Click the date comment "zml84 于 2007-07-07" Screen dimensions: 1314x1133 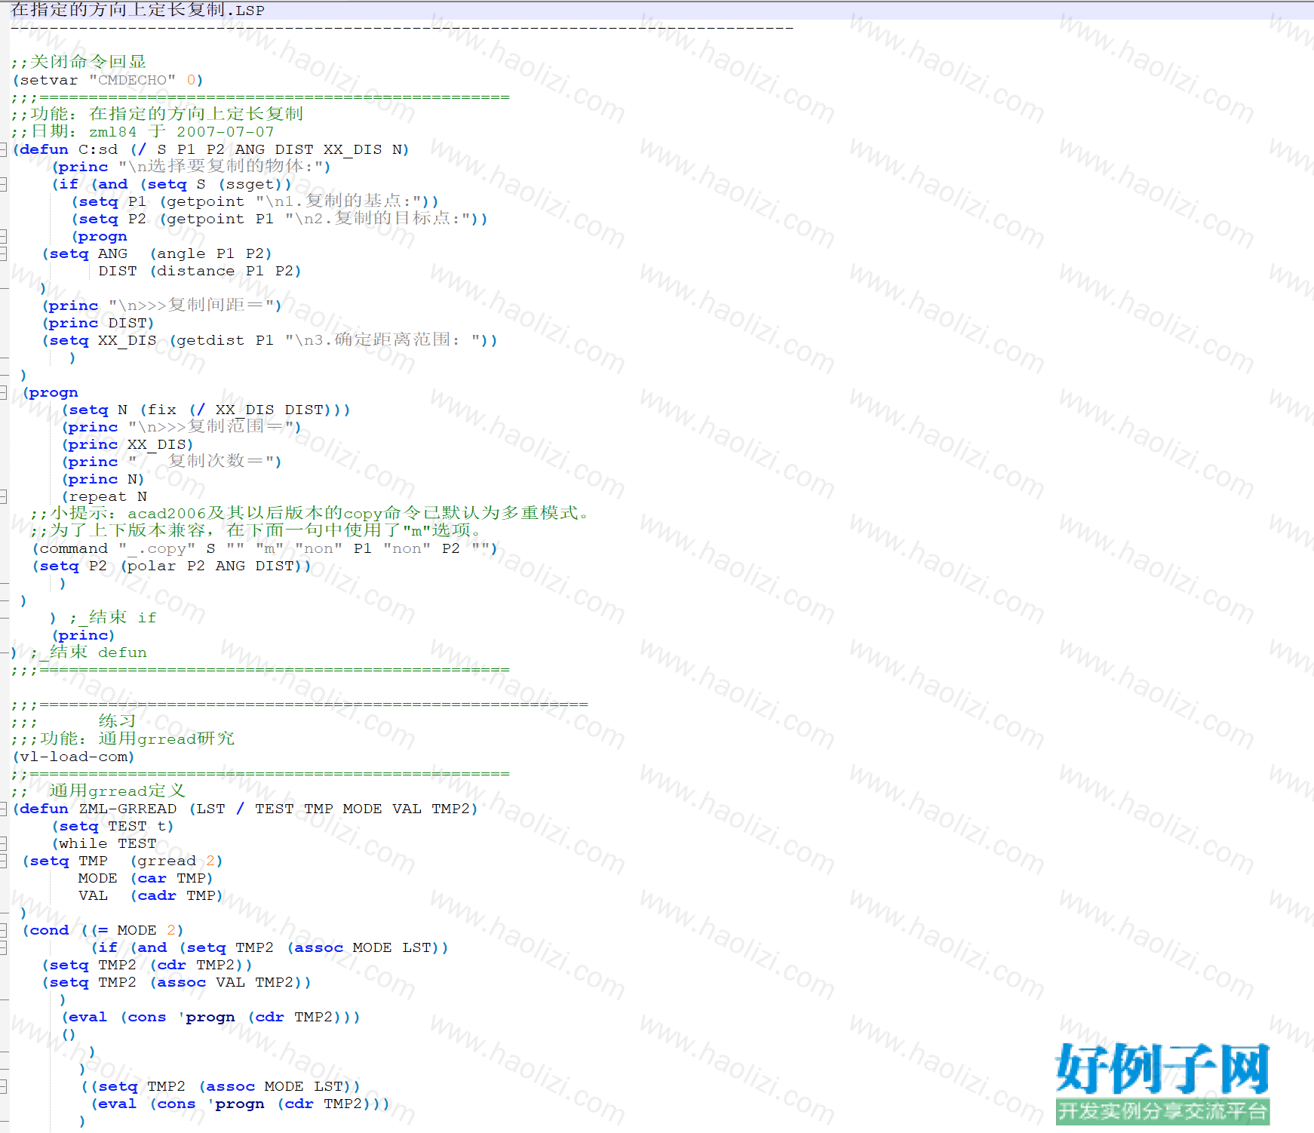(182, 132)
